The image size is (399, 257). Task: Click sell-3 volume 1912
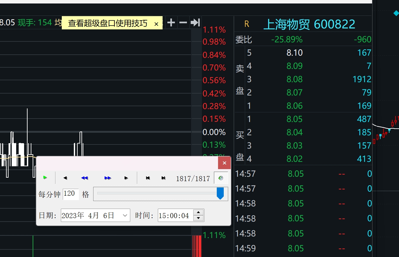362,79
